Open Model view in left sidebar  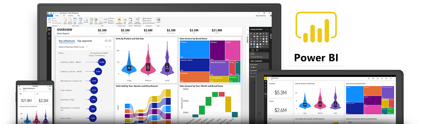tap(49, 39)
